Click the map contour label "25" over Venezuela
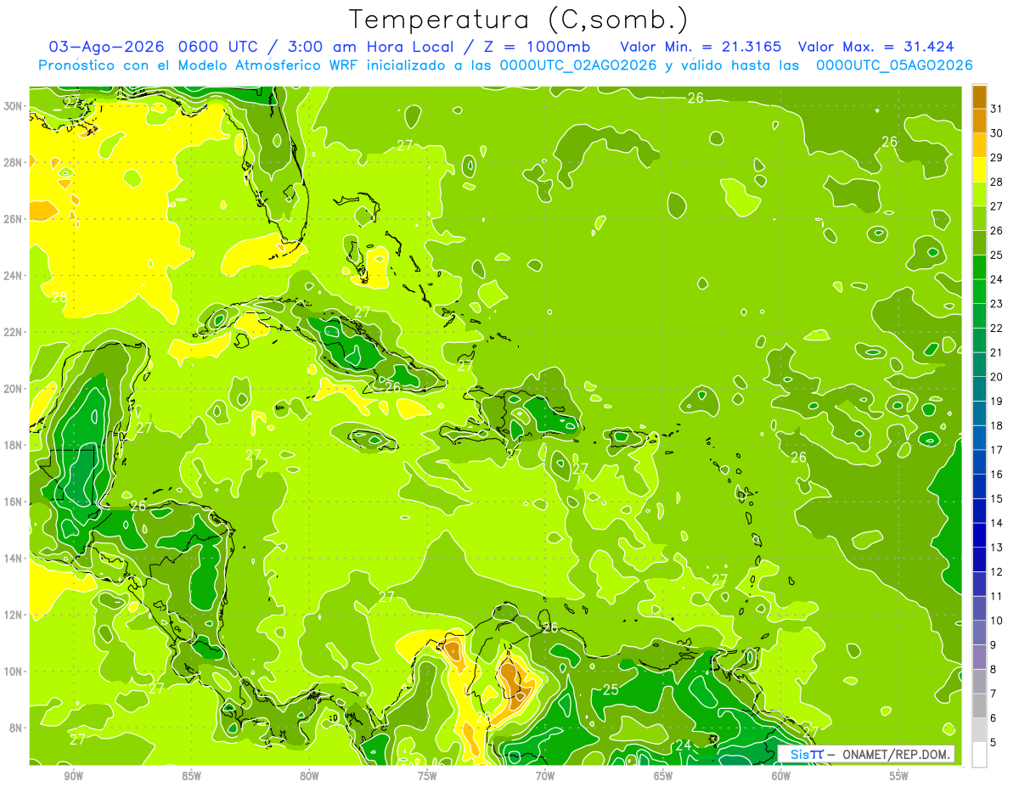This screenshot has height=787, width=1019. [x=611, y=689]
